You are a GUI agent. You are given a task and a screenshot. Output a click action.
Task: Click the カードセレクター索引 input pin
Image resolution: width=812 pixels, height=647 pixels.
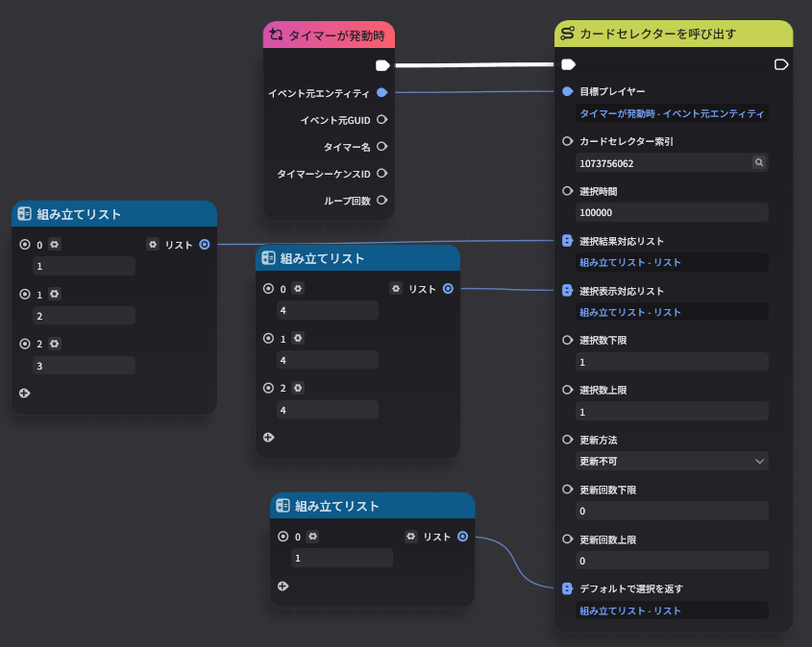point(568,141)
